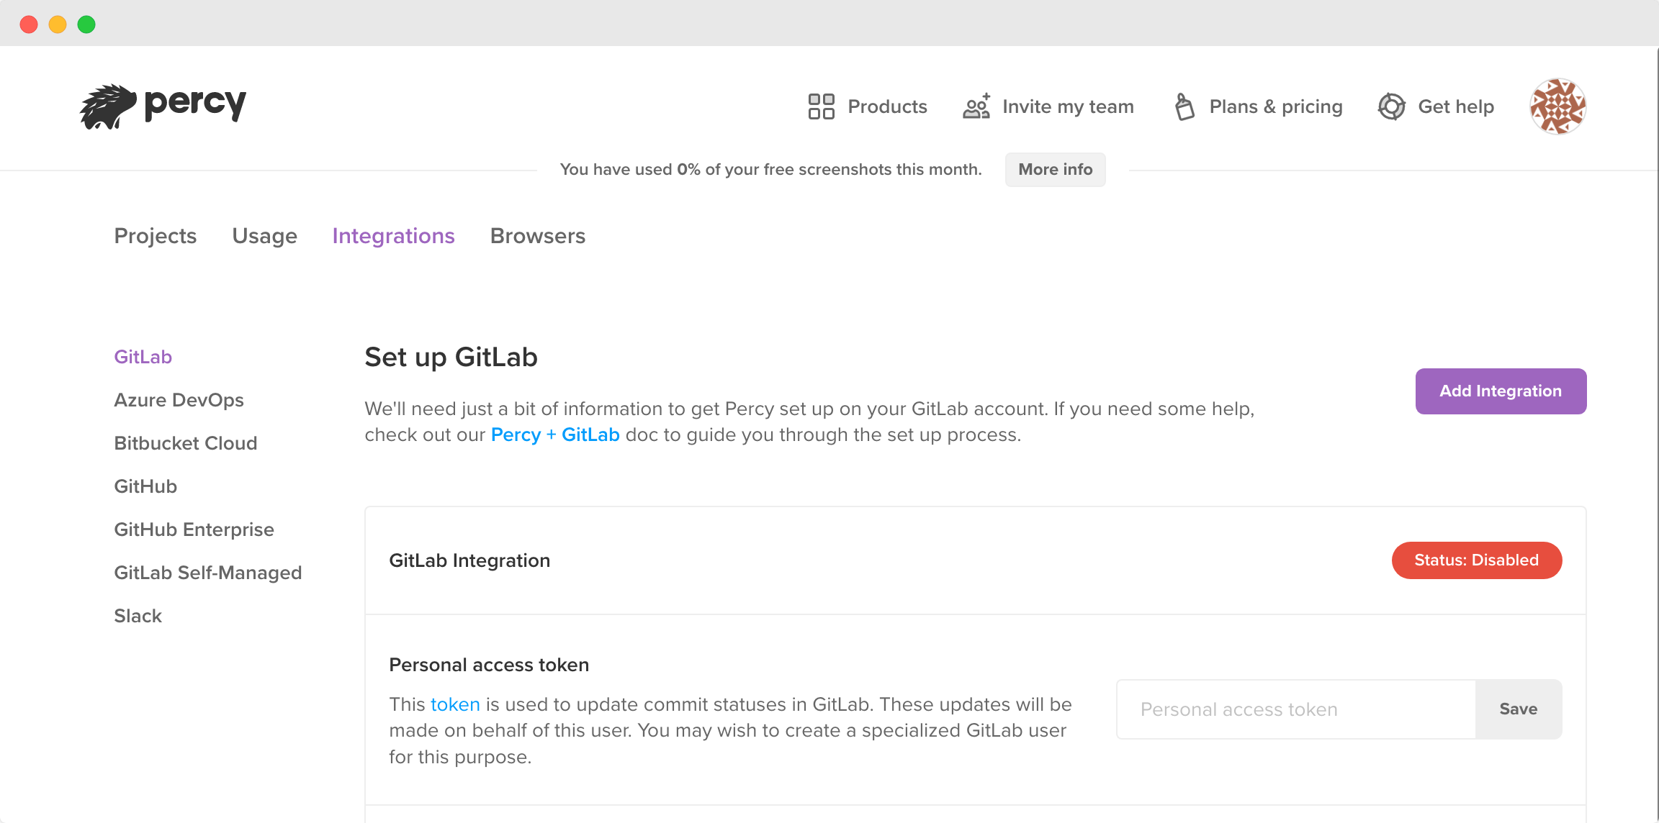Click the Status: Disabled badge
This screenshot has width=1659, height=823.
pyautogui.click(x=1476, y=560)
